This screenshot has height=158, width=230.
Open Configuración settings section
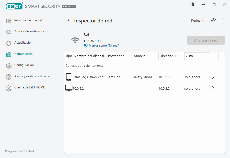24,65
